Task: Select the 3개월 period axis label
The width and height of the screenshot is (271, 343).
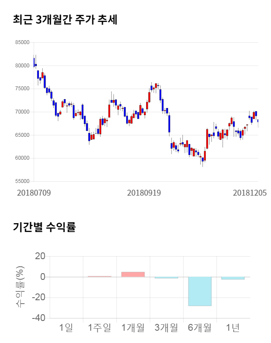Action: point(166,327)
